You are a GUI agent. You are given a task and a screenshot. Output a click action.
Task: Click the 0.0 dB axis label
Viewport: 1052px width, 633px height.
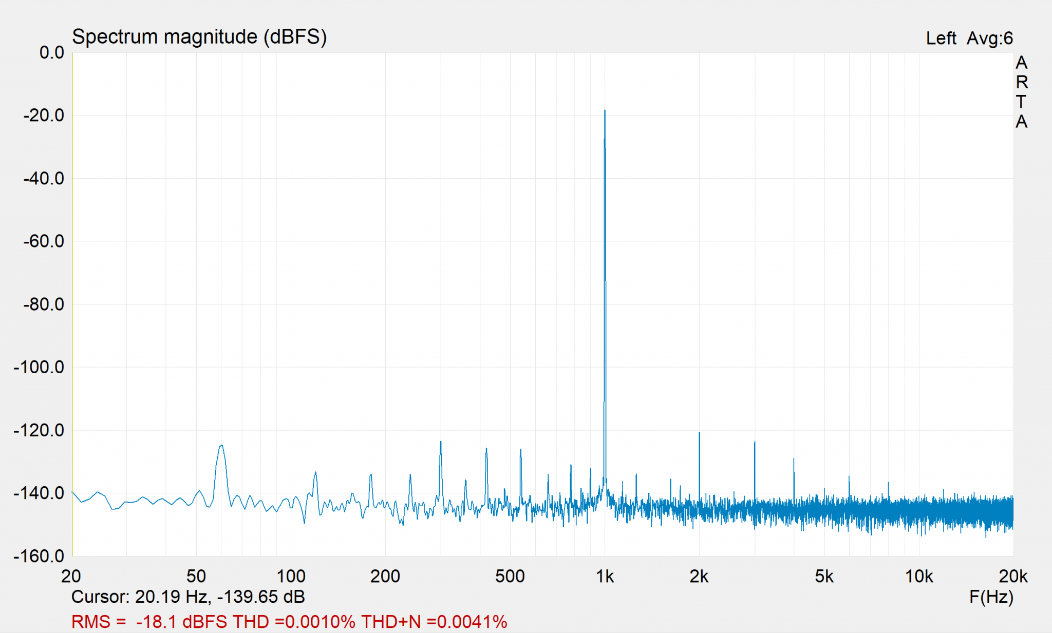52,52
